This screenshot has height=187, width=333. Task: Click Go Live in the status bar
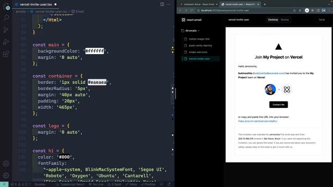click(96, 184)
